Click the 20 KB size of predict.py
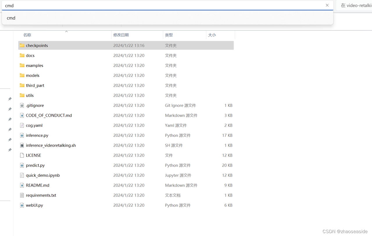This screenshot has height=236, width=372. (x=227, y=165)
